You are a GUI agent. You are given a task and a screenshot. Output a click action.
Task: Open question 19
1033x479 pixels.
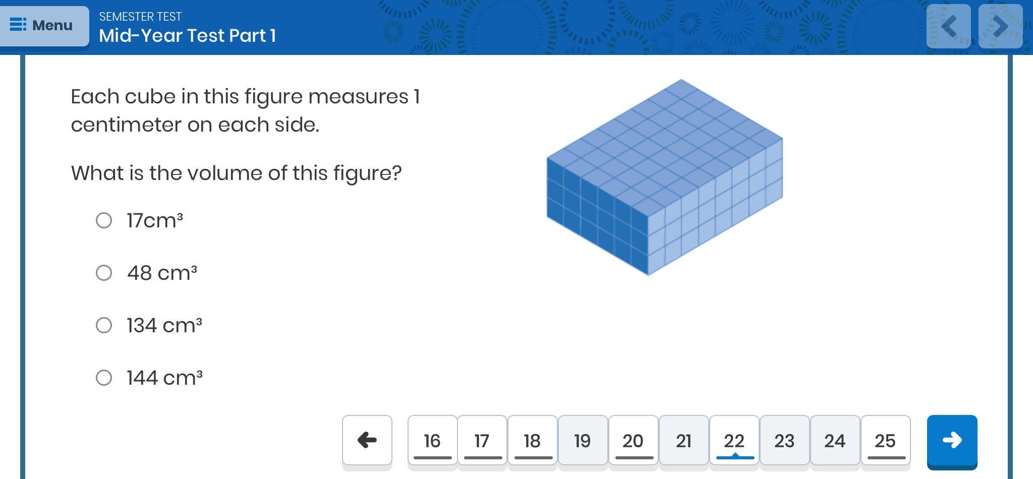(583, 440)
